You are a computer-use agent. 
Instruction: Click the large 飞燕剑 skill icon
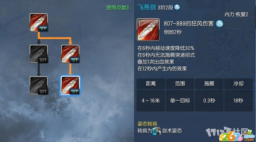pos(148,29)
